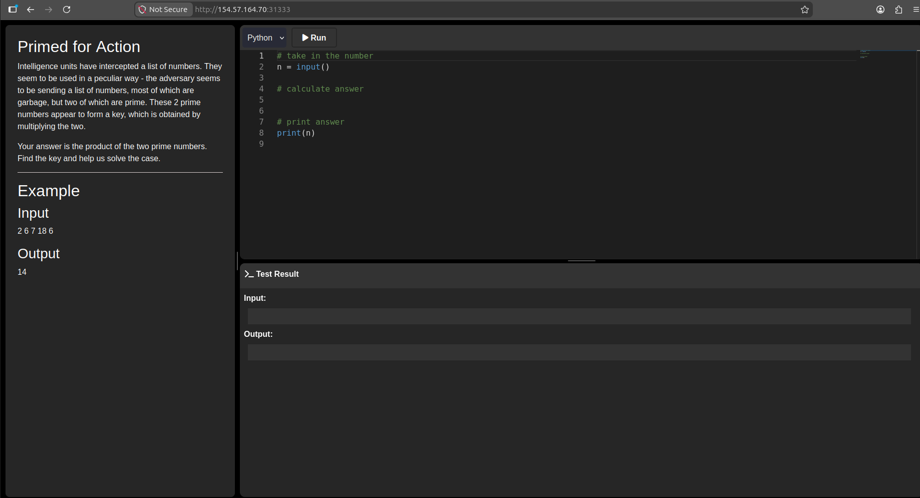
Task: Expand the Python language dropdown
Action: tap(265, 38)
